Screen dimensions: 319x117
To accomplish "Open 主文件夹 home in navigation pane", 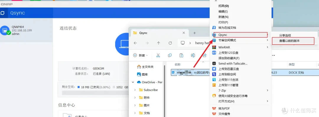I will 145,67.
